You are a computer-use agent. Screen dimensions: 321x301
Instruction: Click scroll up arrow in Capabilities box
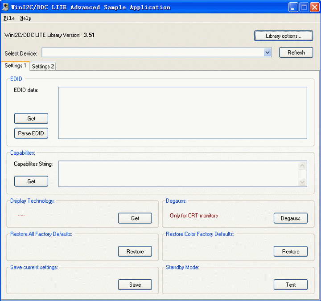(x=302, y=165)
